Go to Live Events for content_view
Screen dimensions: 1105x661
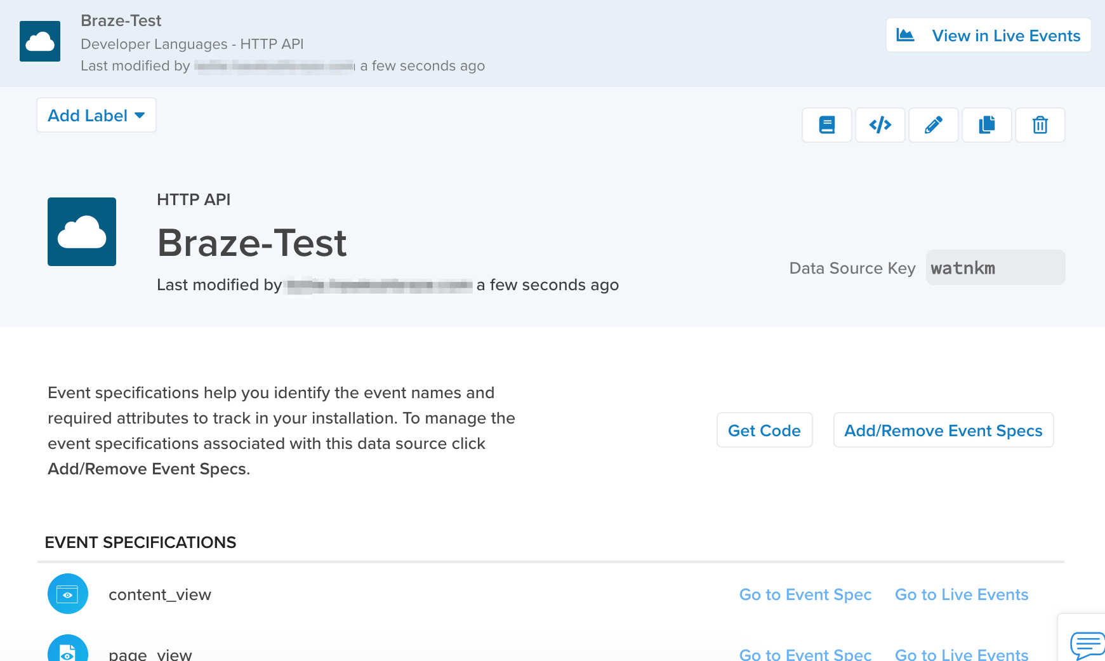point(961,595)
